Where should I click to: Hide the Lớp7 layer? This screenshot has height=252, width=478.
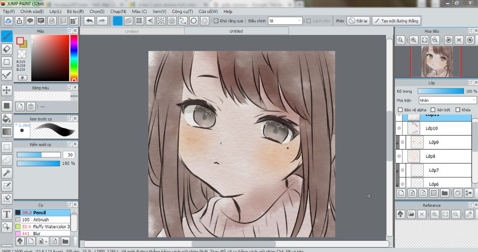403,170
